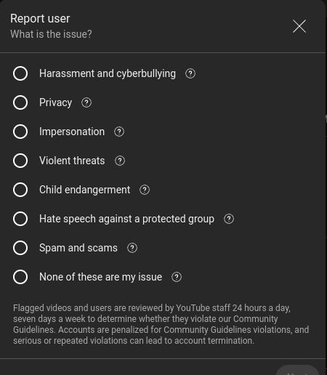Viewport: 327px width, 375px height.
Task: Open the Child endangerment help icon
Action: 145,190
